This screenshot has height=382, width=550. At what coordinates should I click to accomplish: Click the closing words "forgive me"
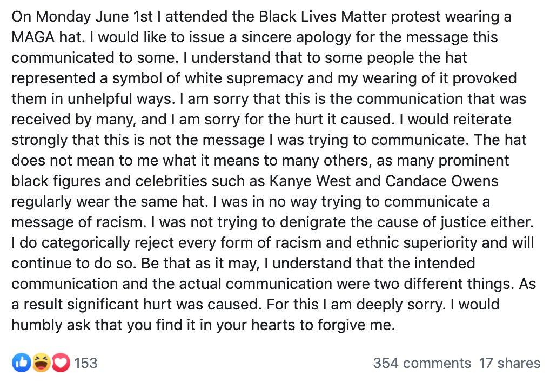tap(356, 325)
